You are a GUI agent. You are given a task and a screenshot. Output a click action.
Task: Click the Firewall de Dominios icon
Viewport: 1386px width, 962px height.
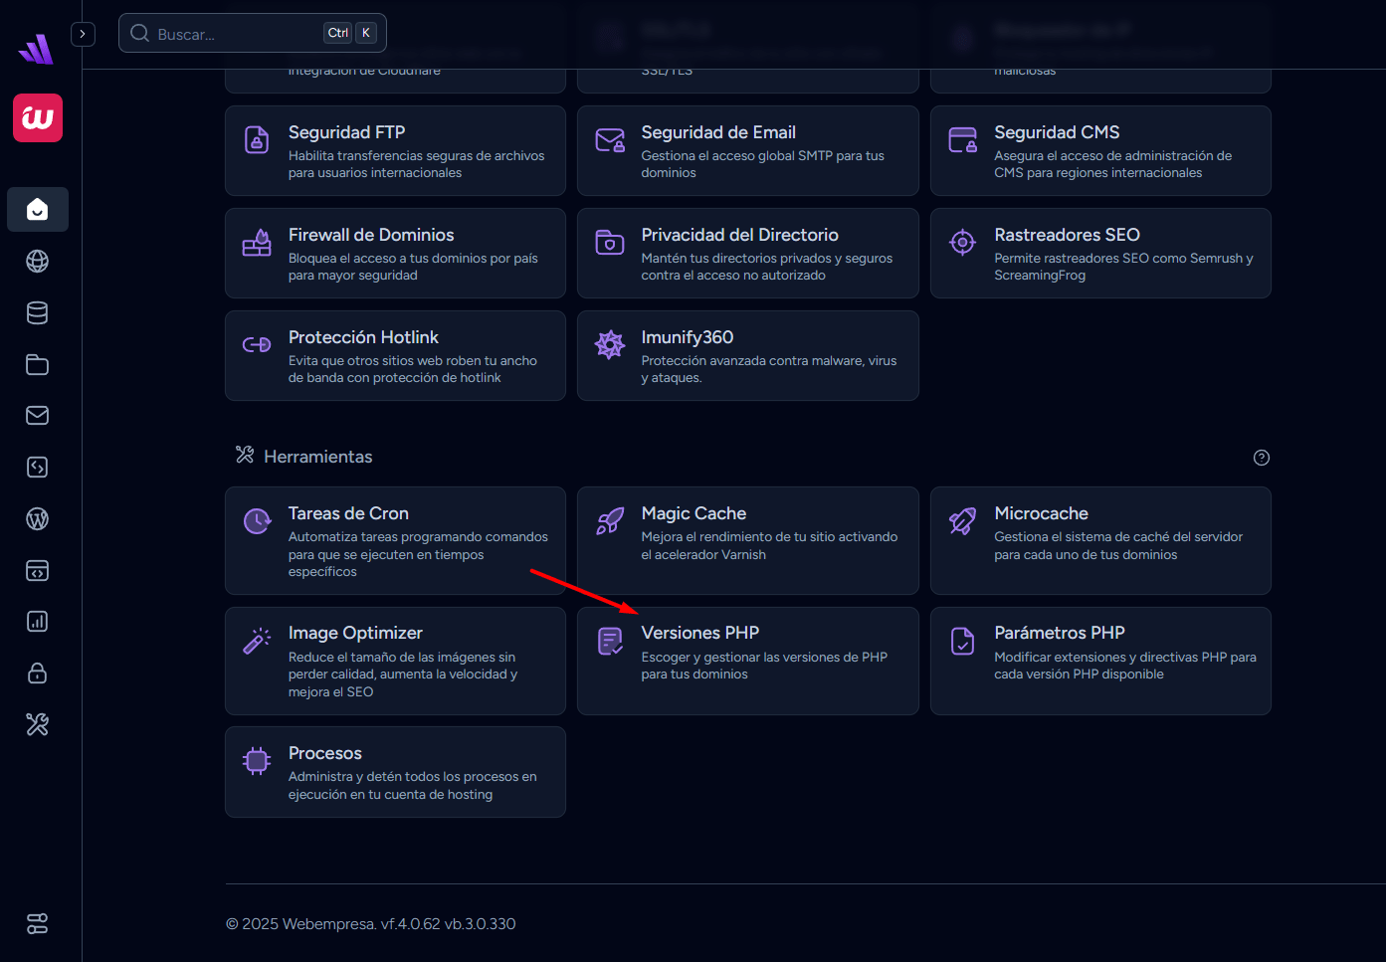tap(257, 243)
